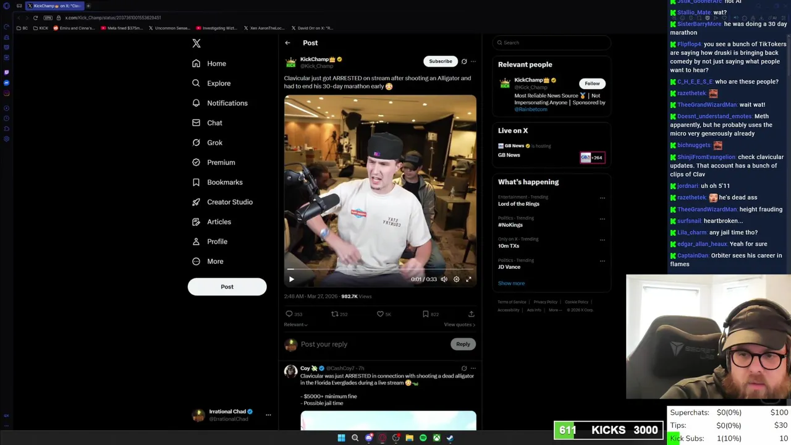Open the KICK bookmarks folder
Viewport: 791px width, 445px height.
coord(41,28)
